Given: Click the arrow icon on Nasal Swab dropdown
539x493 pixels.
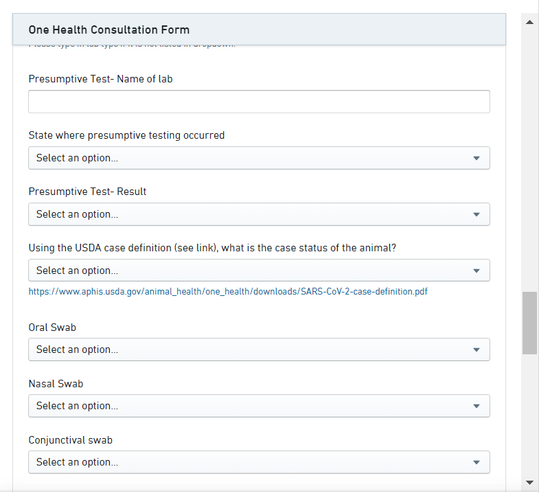Looking at the screenshot, I should 477,406.
